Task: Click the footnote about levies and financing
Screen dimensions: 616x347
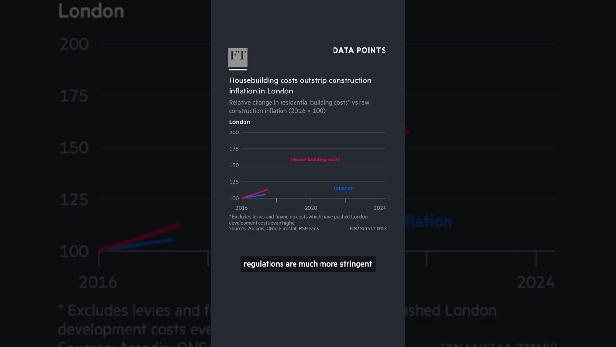Action: tap(298, 220)
